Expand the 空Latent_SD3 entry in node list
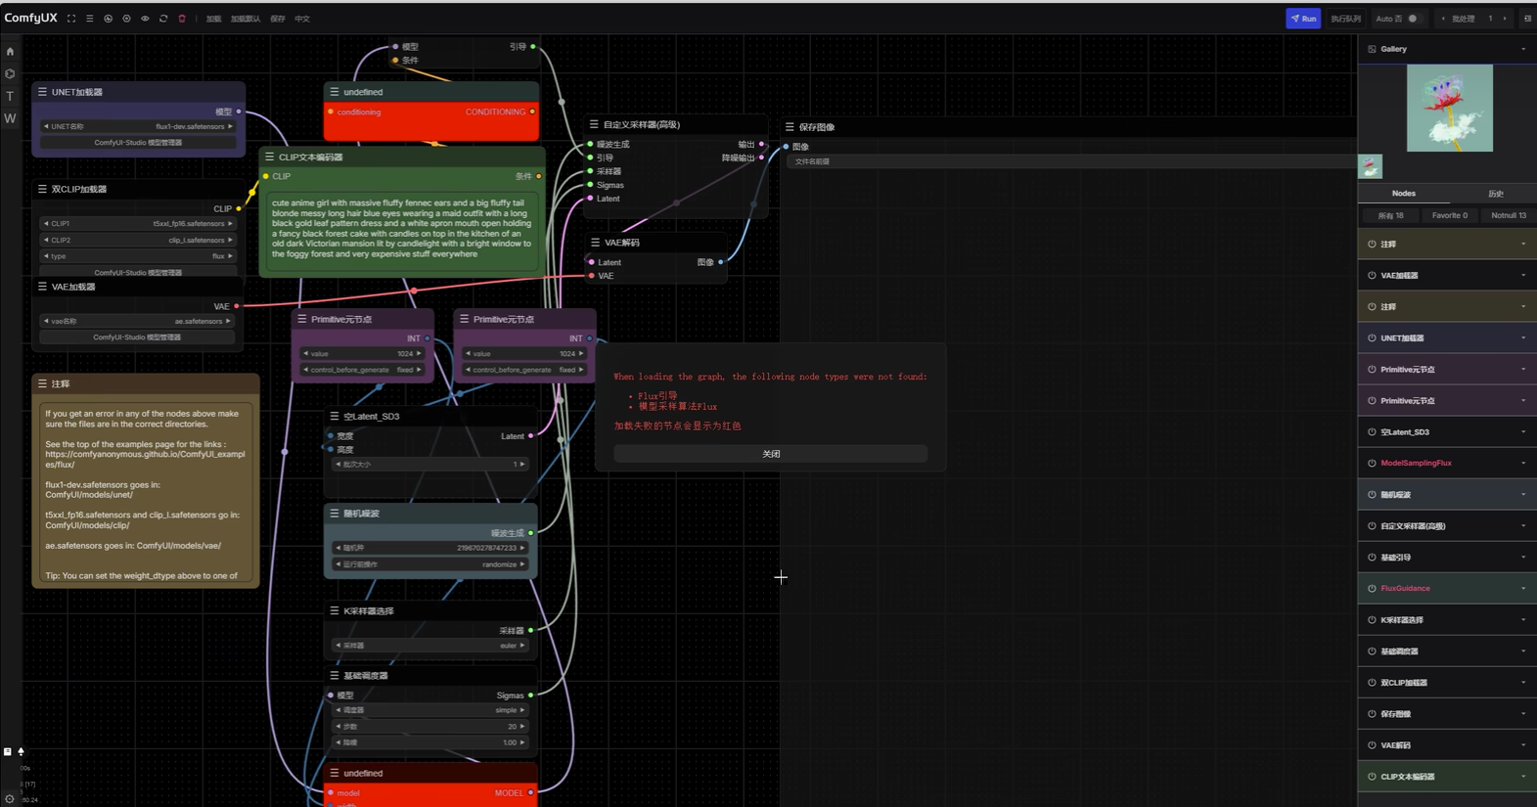The height and width of the screenshot is (807, 1537). coord(1522,432)
